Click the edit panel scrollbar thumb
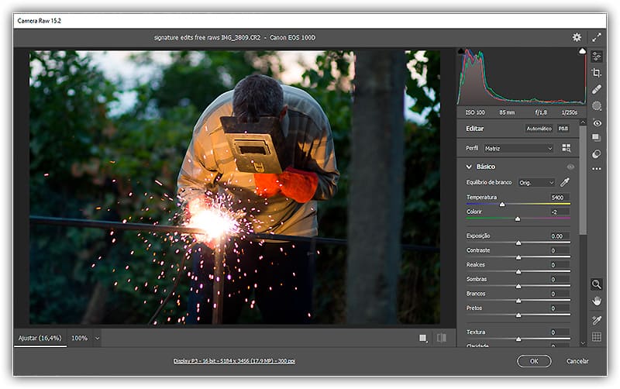The height and width of the screenshot is (389, 620). tap(583, 180)
